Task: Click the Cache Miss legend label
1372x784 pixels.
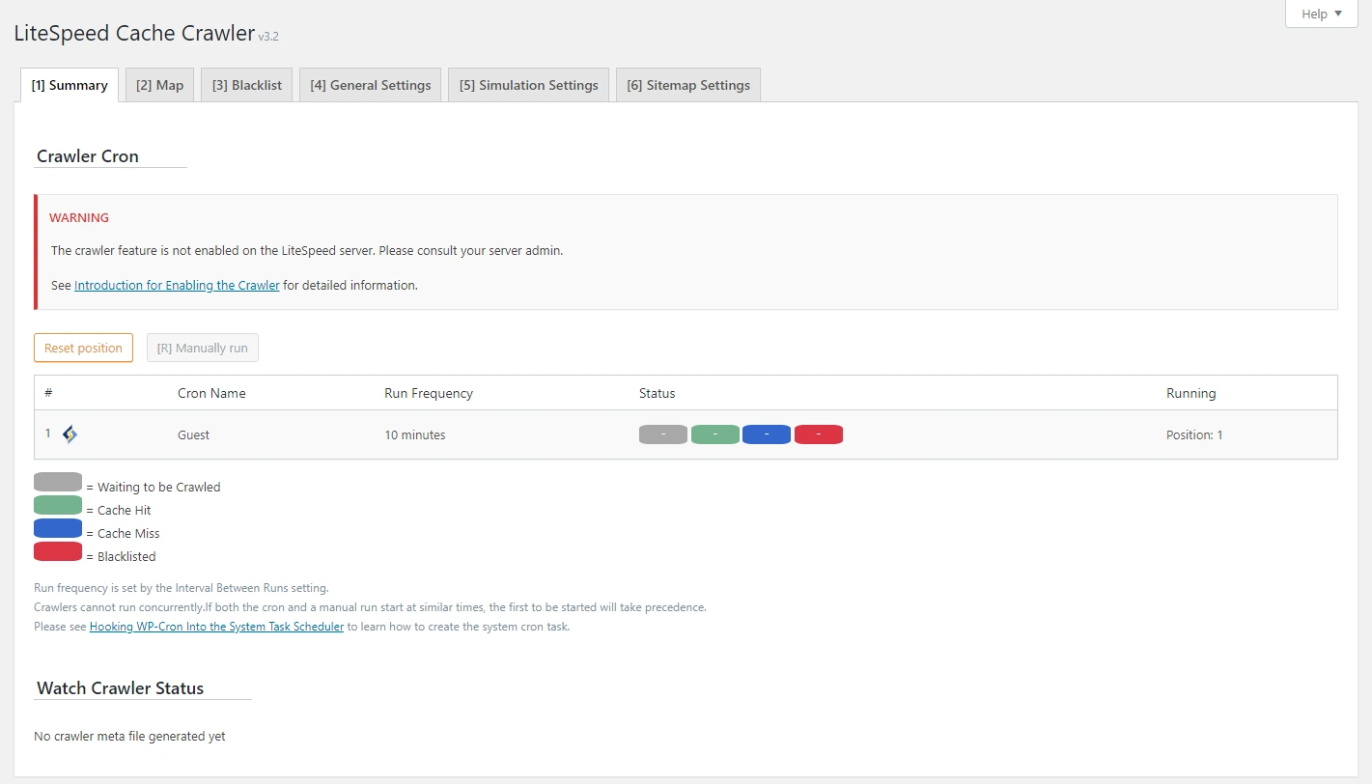Action: (128, 534)
